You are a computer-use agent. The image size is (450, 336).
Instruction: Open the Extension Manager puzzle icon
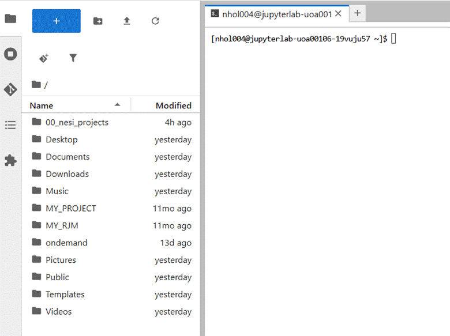(x=10, y=160)
